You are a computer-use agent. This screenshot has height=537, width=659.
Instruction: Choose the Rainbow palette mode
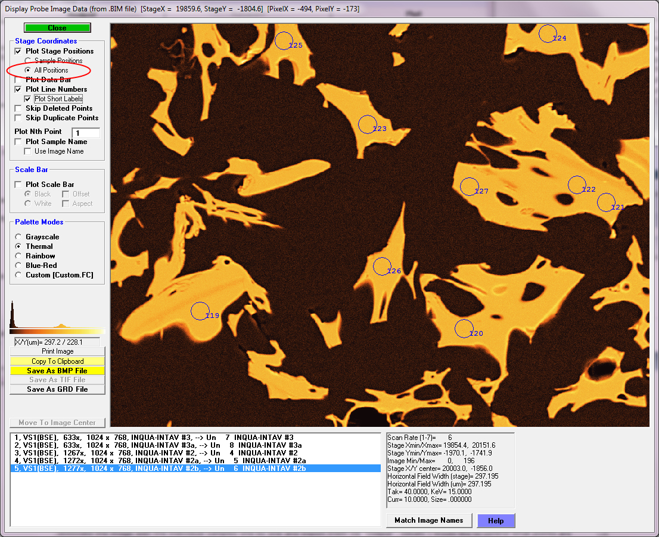click(x=19, y=256)
